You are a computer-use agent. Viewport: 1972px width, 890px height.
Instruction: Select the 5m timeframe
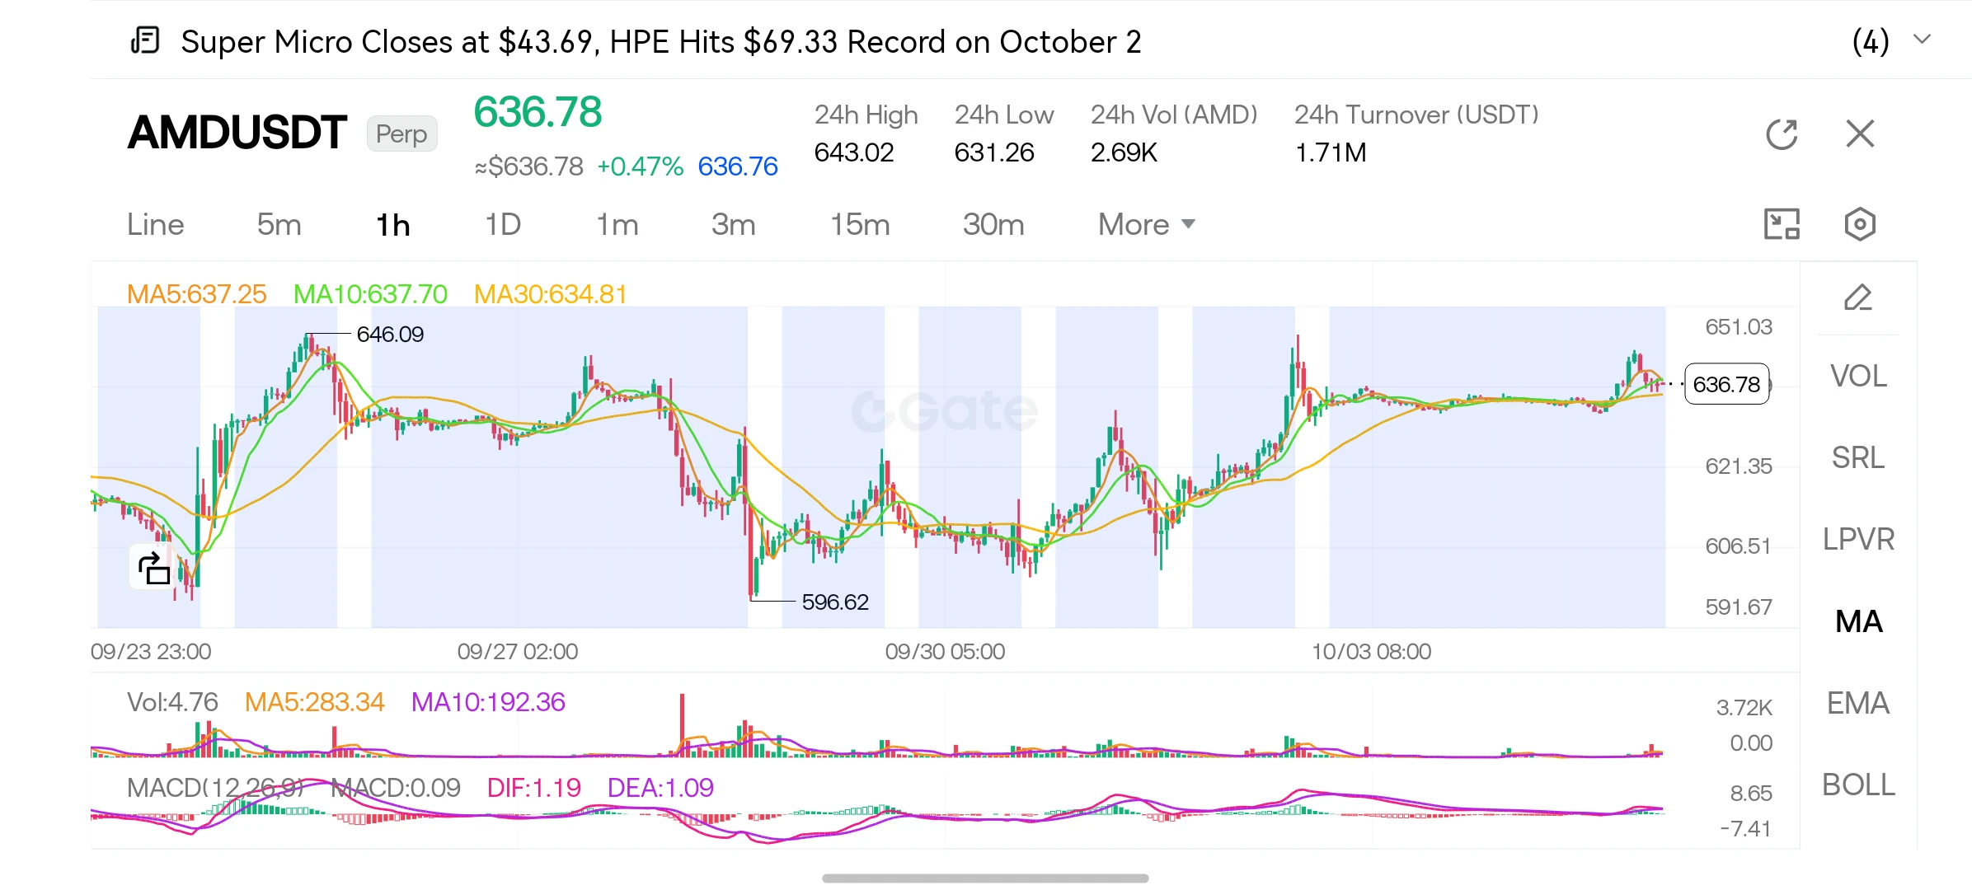[x=279, y=225]
